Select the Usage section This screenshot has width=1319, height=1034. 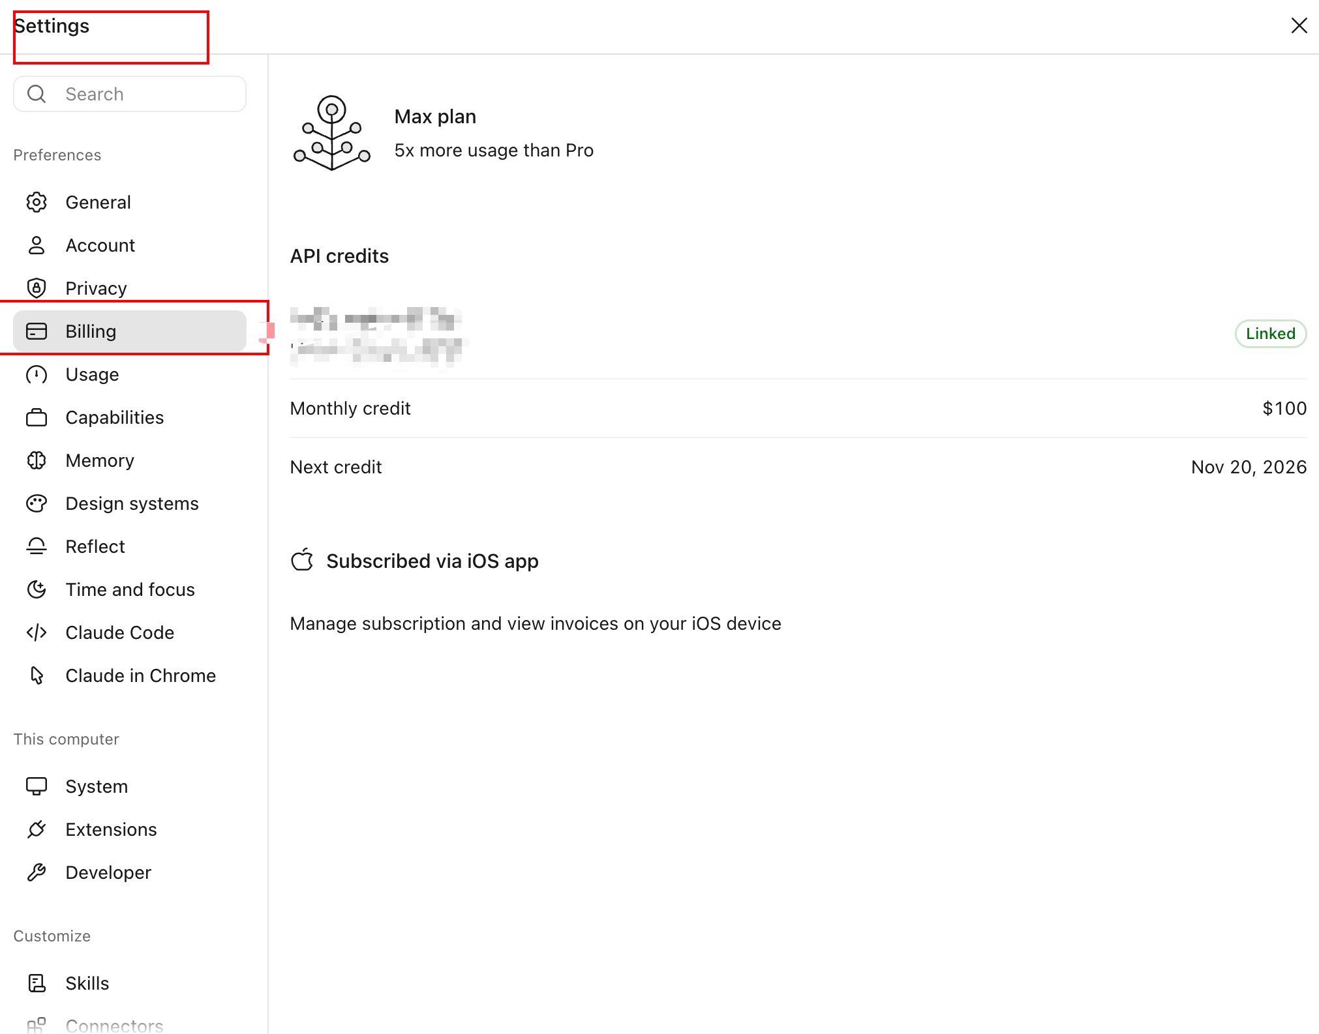pos(130,374)
